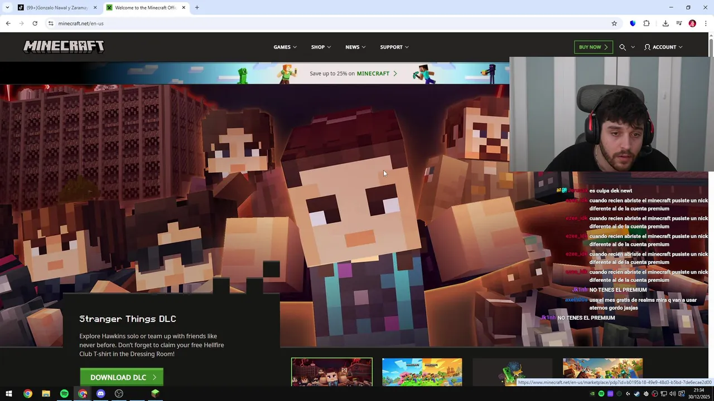Close the Minecraft browser tab

coord(184,8)
